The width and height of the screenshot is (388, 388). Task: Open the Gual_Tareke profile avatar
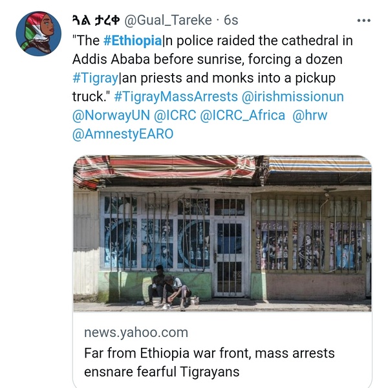click(38, 34)
